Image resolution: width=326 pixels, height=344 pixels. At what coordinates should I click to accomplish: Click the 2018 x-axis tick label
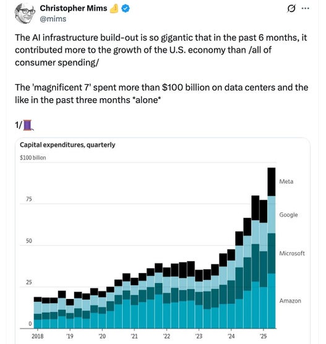(38, 336)
